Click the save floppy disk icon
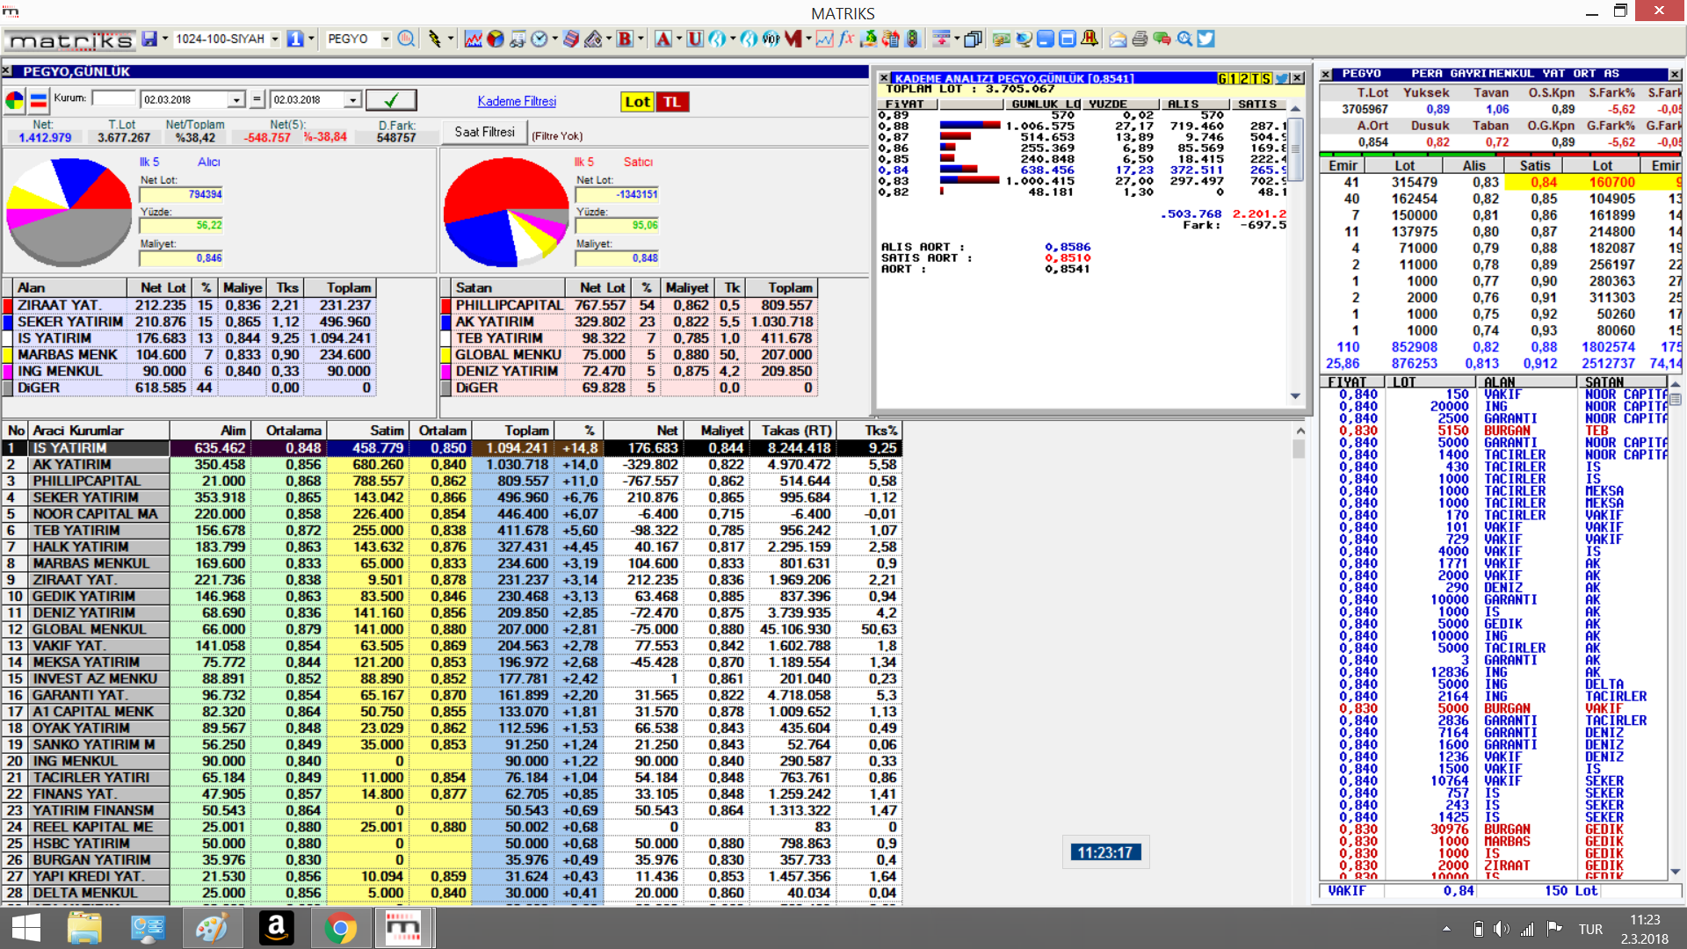 pos(149,39)
